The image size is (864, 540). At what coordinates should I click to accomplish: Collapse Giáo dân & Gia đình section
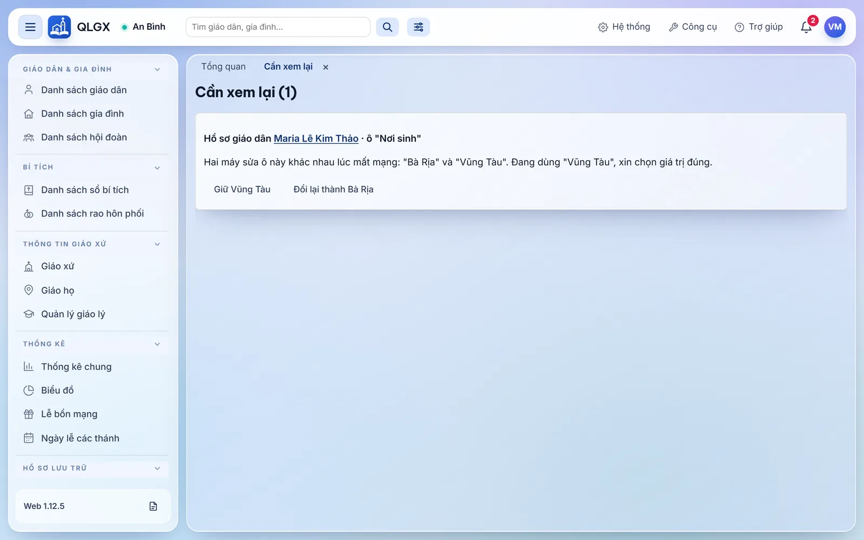[x=92, y=69]
